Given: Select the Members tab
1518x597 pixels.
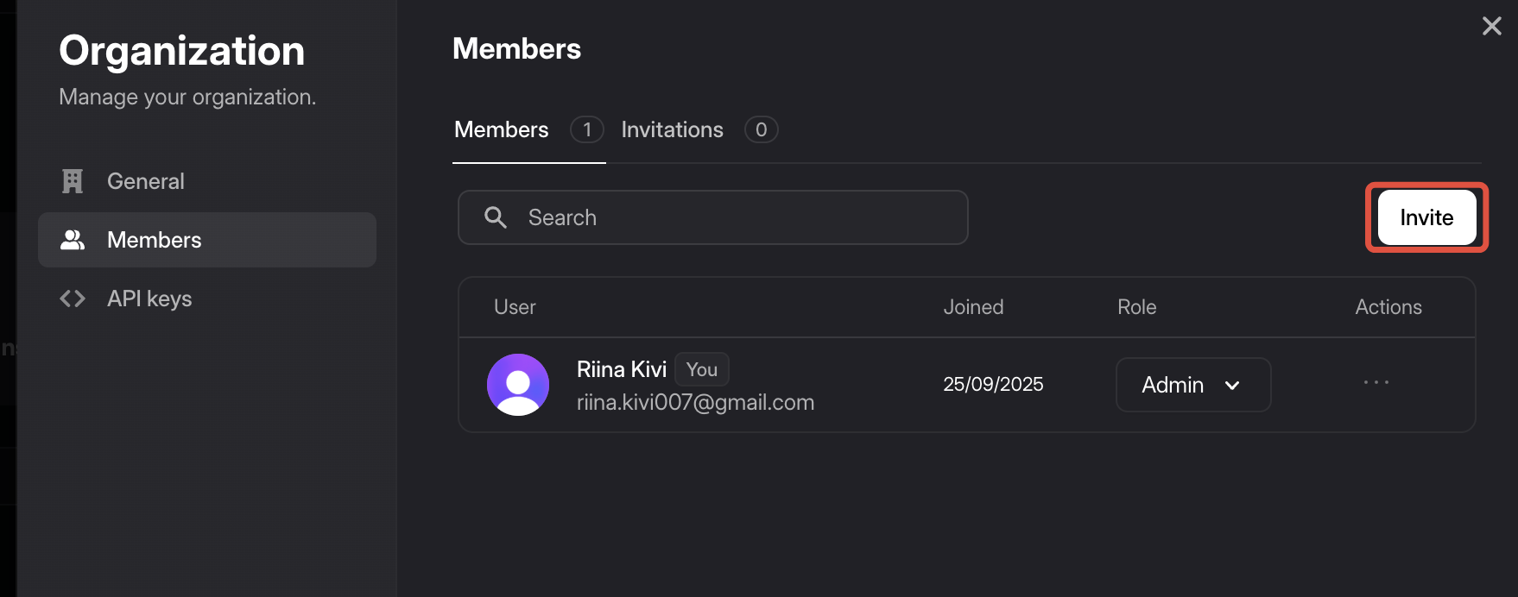Looking at the screenshot, I should click(x=502, y=129).
